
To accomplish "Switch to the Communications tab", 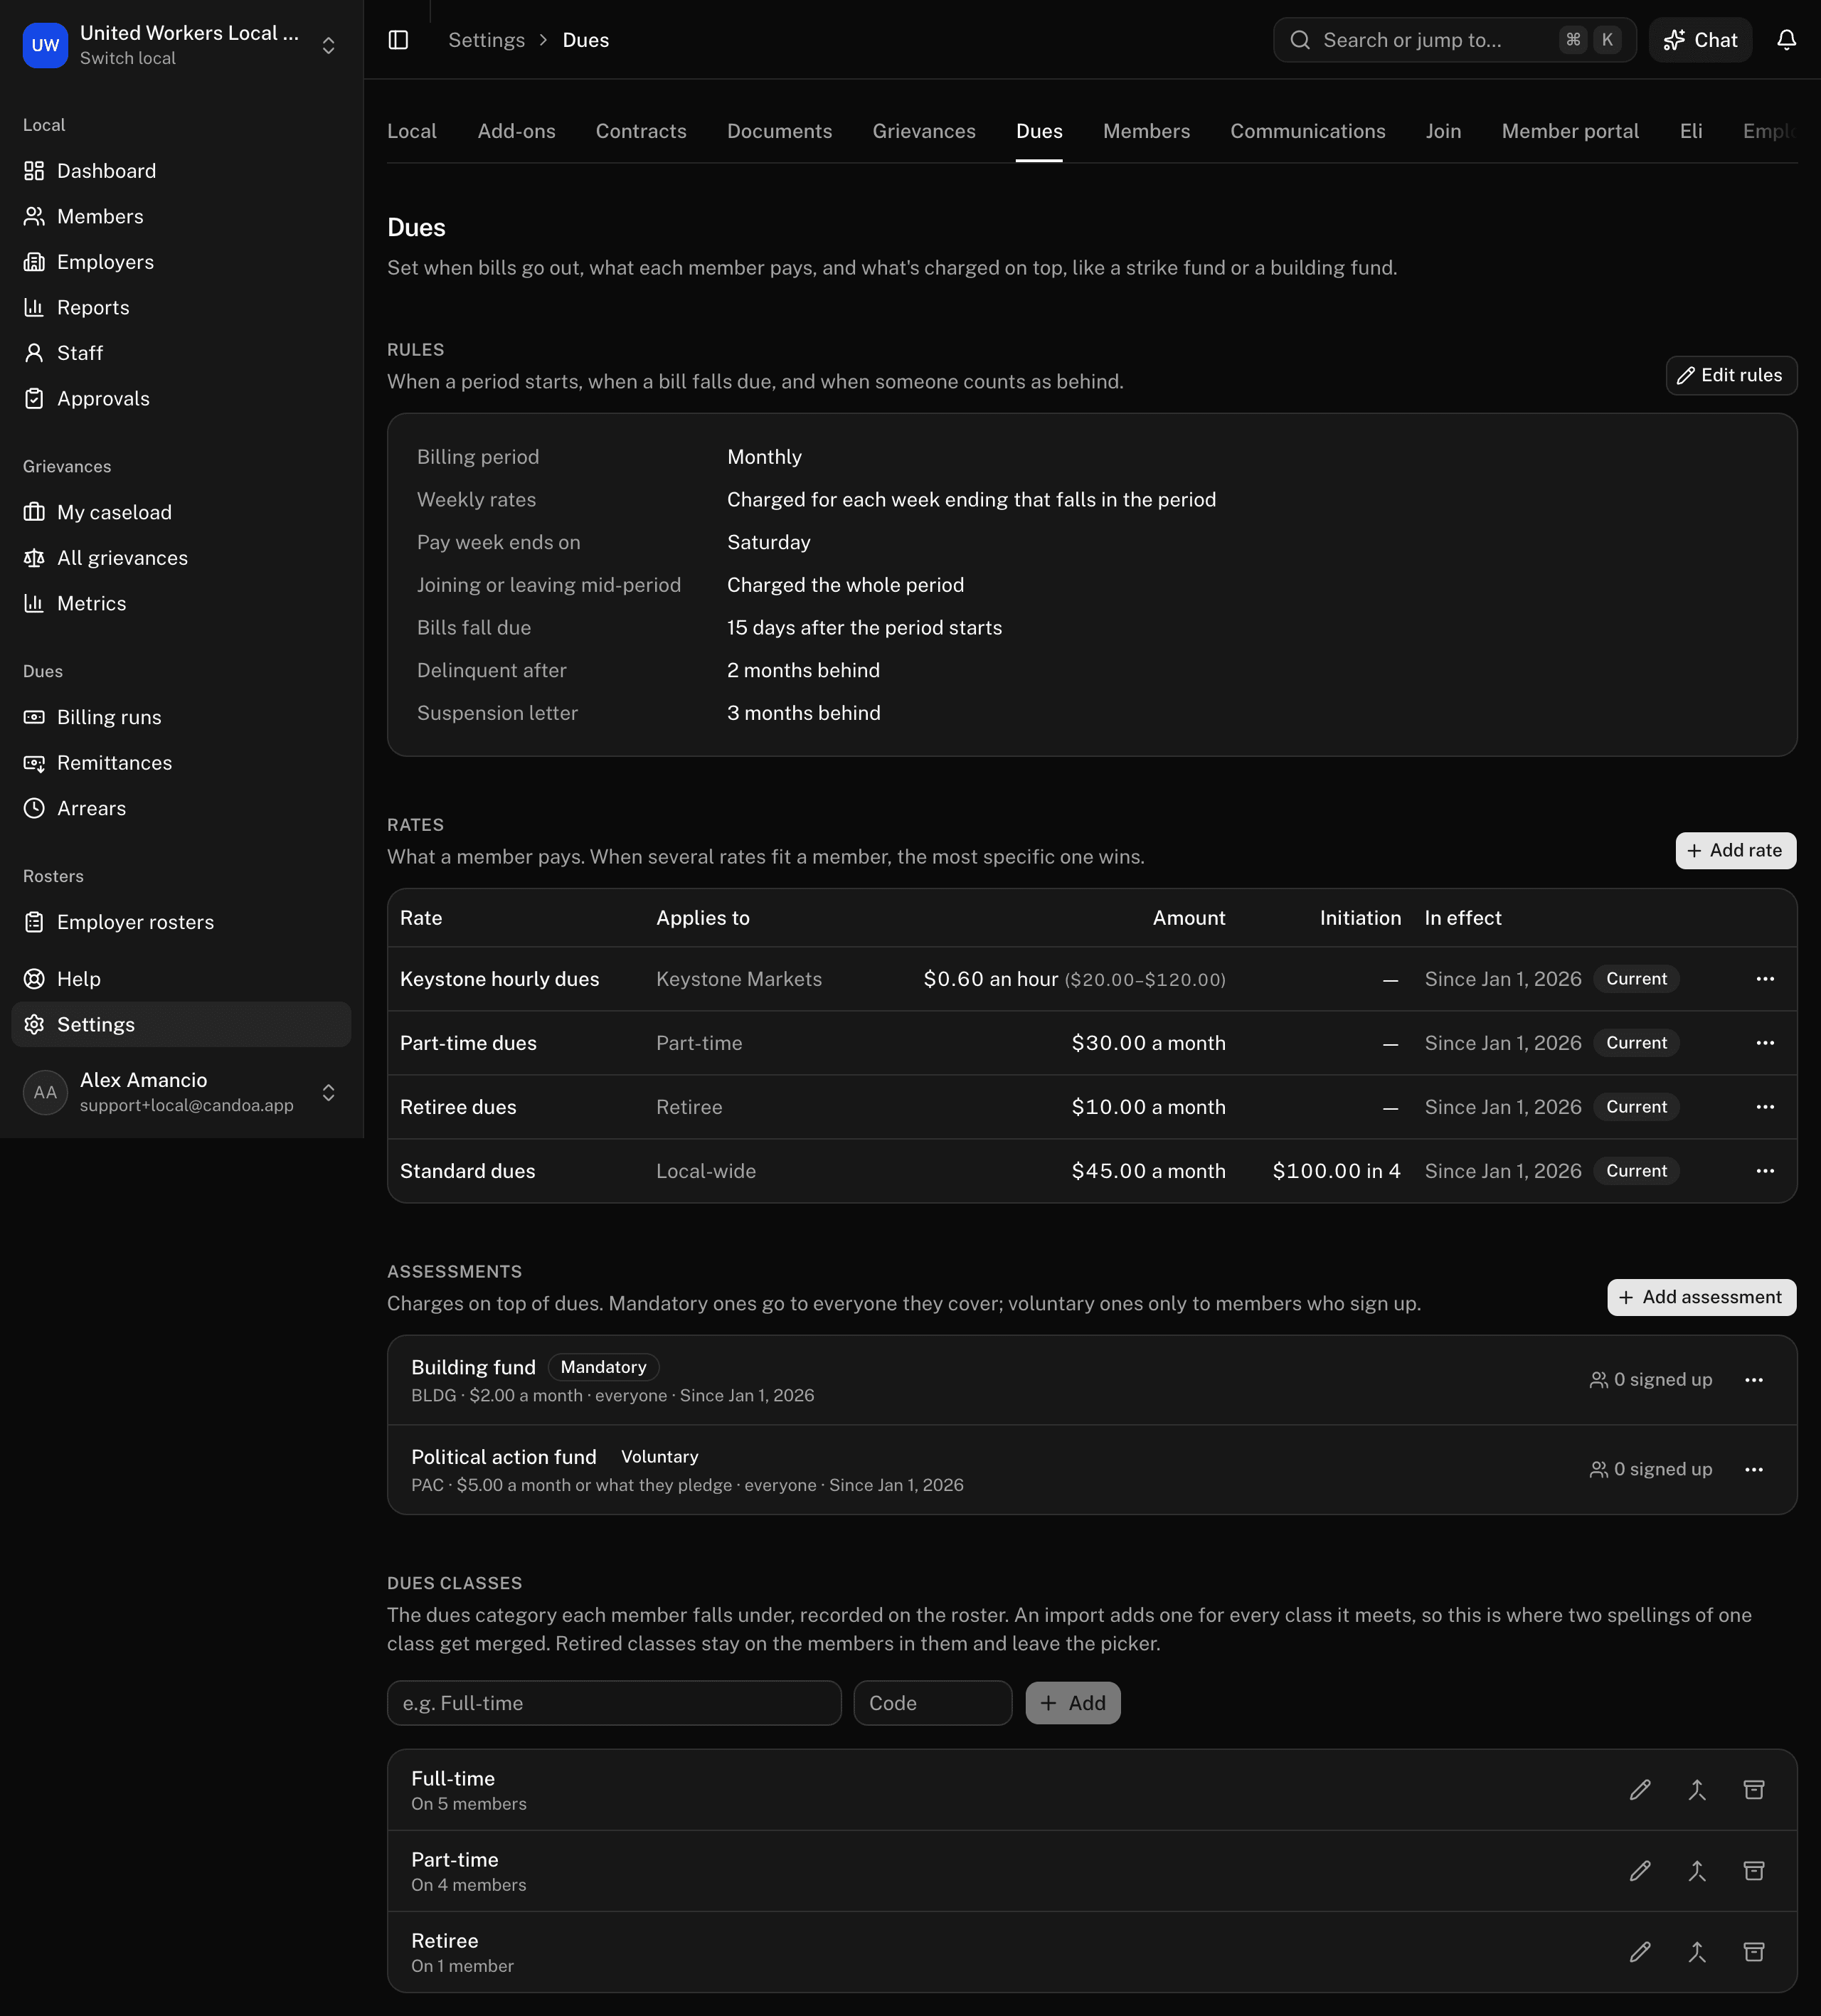I will [x=1307, y=131].
